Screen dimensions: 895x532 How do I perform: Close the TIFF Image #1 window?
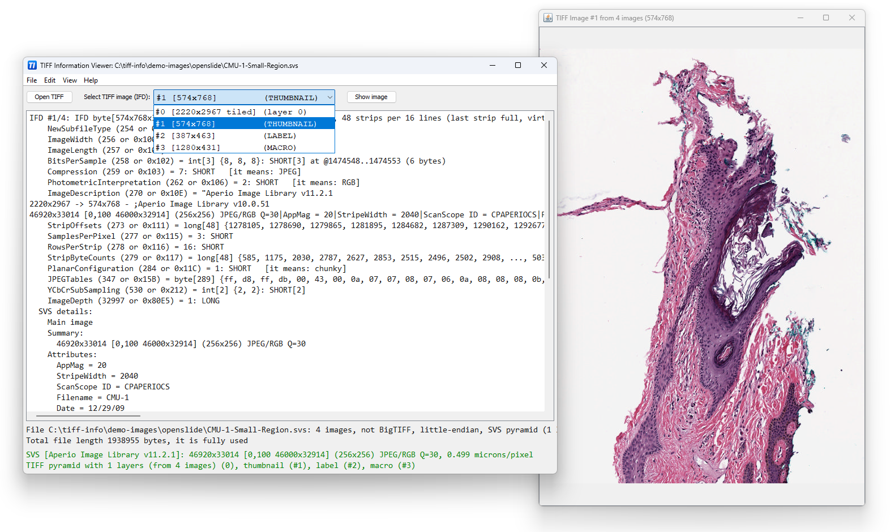[851, 18]
